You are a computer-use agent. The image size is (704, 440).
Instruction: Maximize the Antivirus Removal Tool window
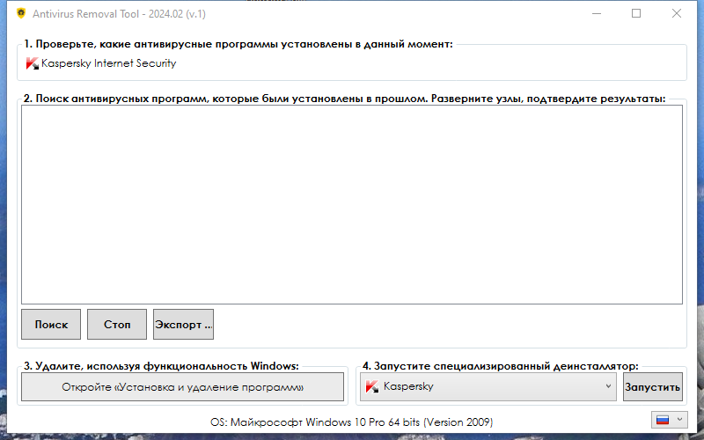coord(636,13)
